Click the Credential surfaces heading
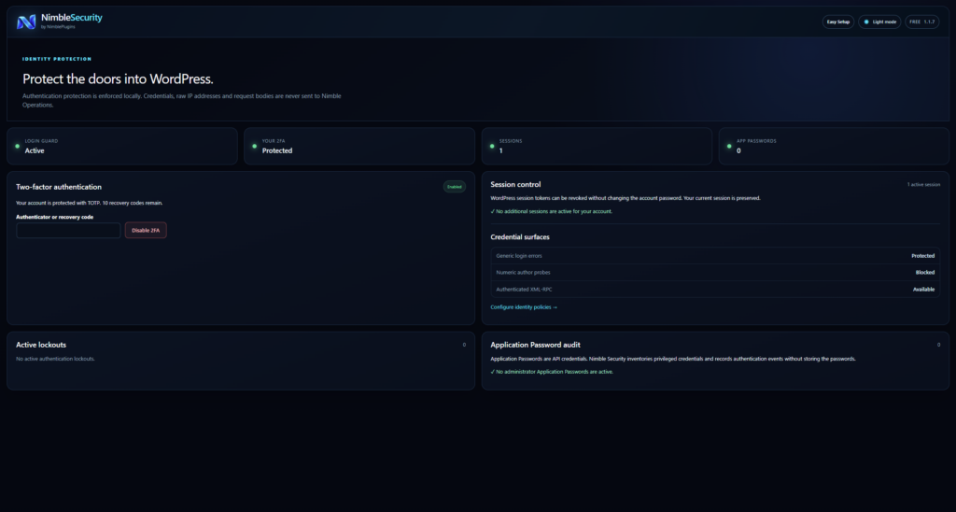956x512 pixels. [x=520, y=236]
